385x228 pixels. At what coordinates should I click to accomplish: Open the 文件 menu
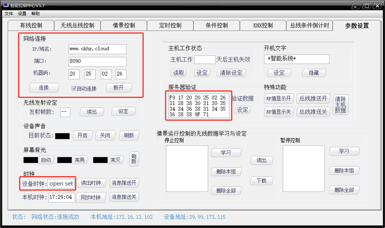(9, 13)
